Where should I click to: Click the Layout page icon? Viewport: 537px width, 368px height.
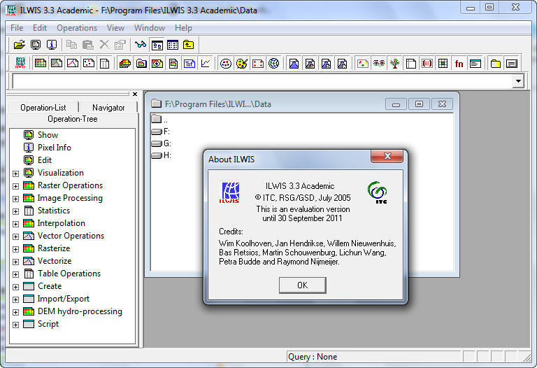173,64
